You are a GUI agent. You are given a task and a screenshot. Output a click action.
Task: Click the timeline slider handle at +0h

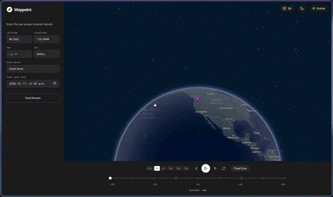tap(110, 178)
